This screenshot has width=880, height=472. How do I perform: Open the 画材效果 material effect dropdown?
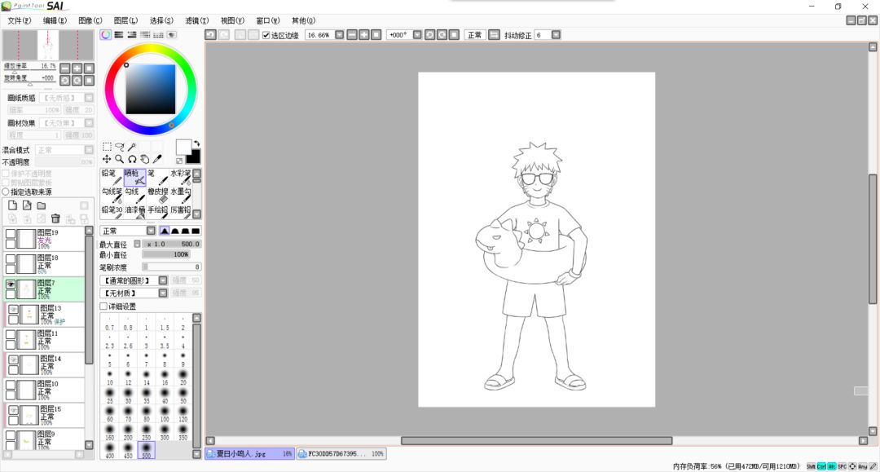click(89, 123)
